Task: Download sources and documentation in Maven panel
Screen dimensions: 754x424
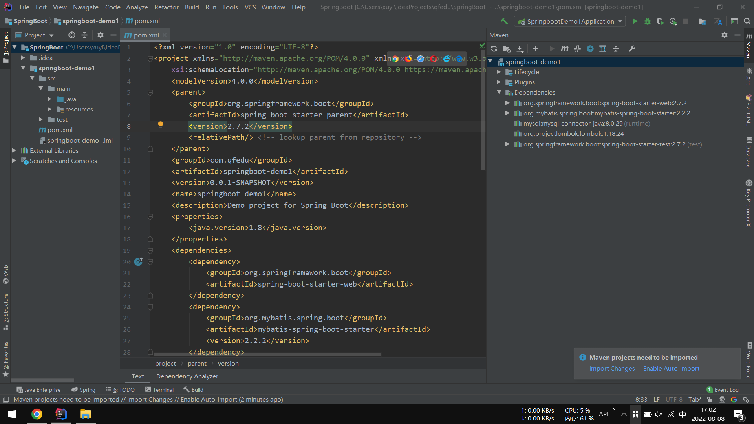Action: point(520,49)
